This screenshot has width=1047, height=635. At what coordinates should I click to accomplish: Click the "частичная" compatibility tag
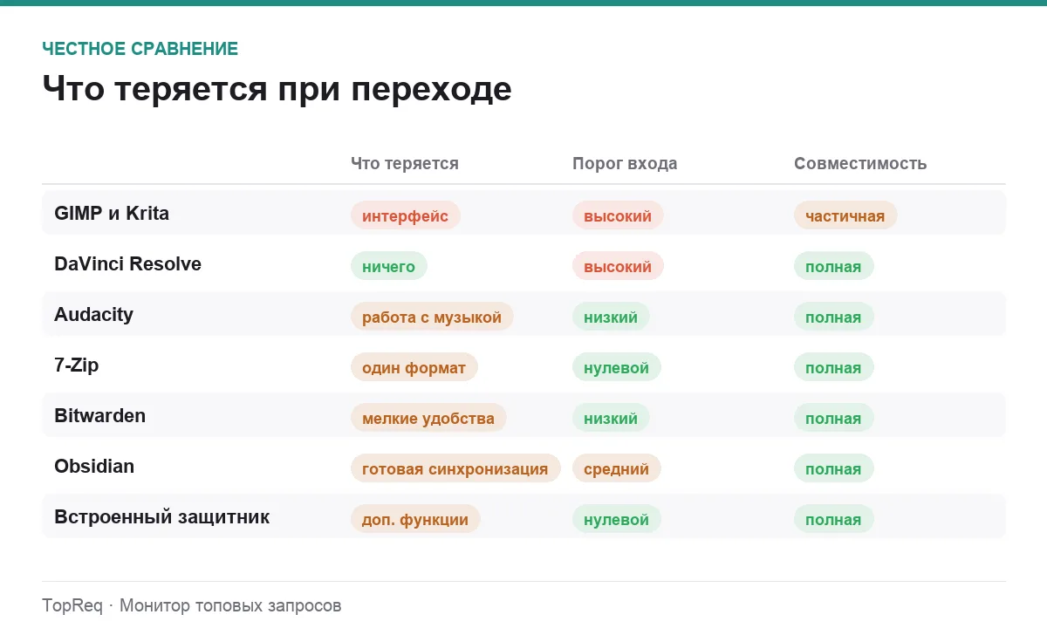pos(845,215)
